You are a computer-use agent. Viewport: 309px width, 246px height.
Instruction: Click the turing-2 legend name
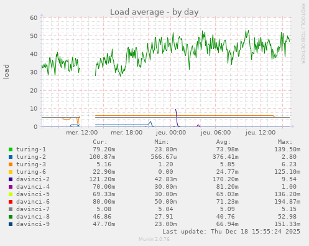[x=31, y=157]
